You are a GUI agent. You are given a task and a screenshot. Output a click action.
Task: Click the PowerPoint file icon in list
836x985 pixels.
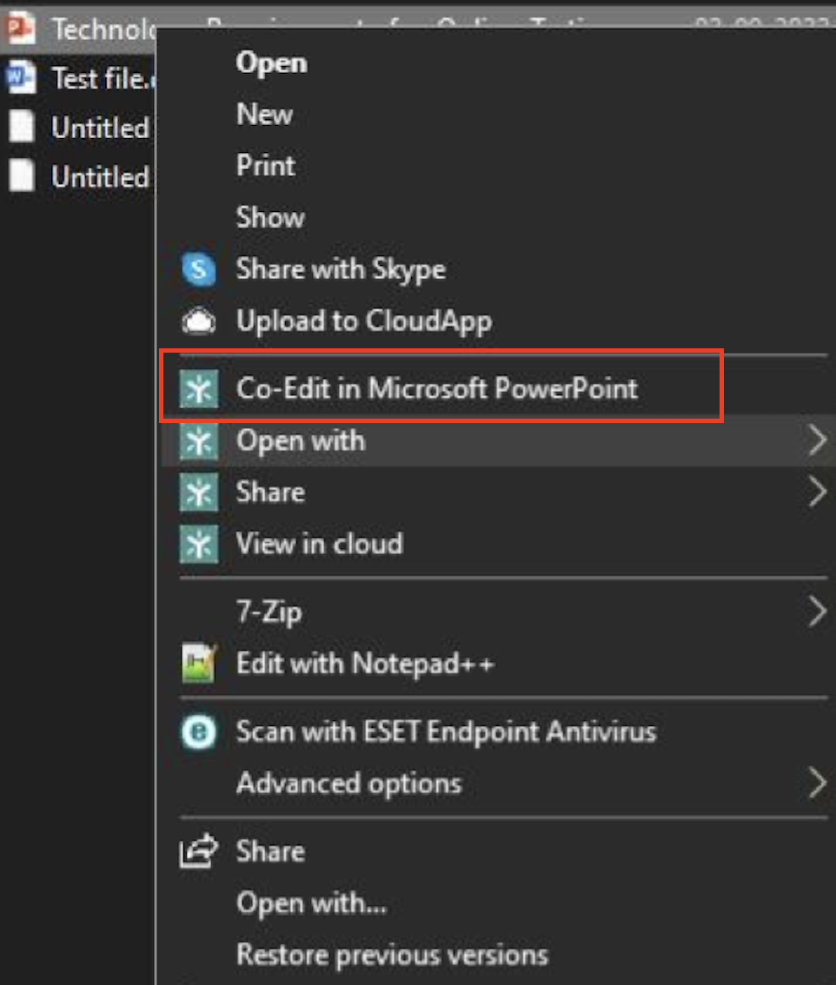pyautogui.click(x=19, y=30)
